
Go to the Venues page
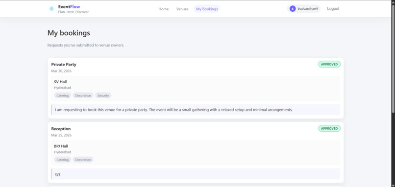click(x=182, y=9)
